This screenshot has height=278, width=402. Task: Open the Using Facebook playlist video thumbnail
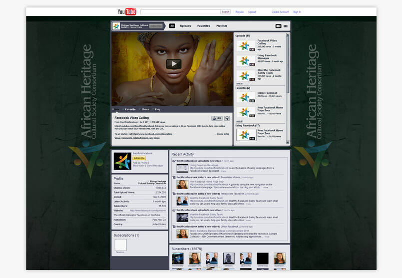tap(246, 135)
